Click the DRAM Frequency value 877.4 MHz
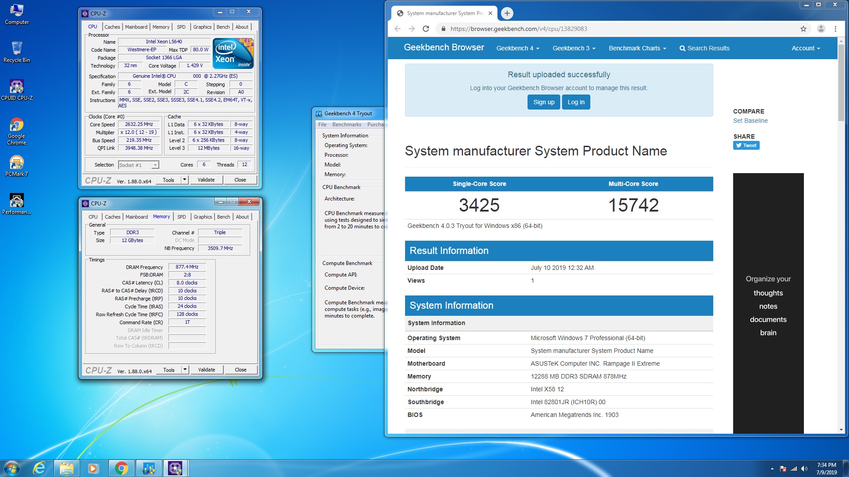The width and height of the screenshot is (849, 477). coord(187,267)
